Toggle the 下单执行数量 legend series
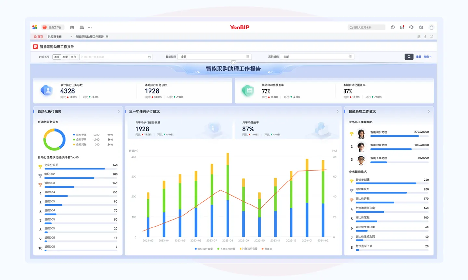The width and height of the screenshot is (468, 280). (x=226, y=249)
